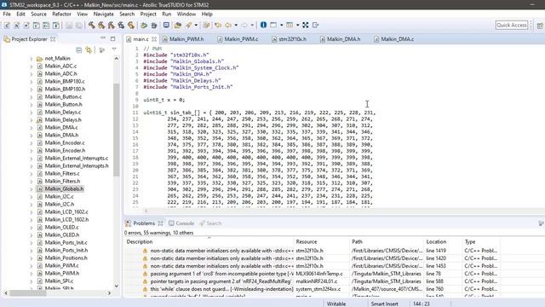Click the Rebuild hammer icon
This screenshot has height=307, width=545.
[x=101, y=25]
